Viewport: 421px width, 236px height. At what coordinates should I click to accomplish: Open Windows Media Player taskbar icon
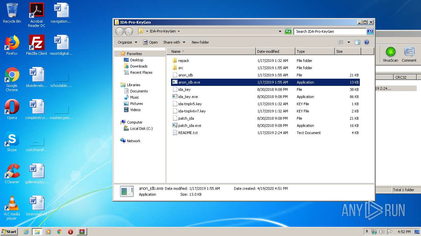point(48,232)
